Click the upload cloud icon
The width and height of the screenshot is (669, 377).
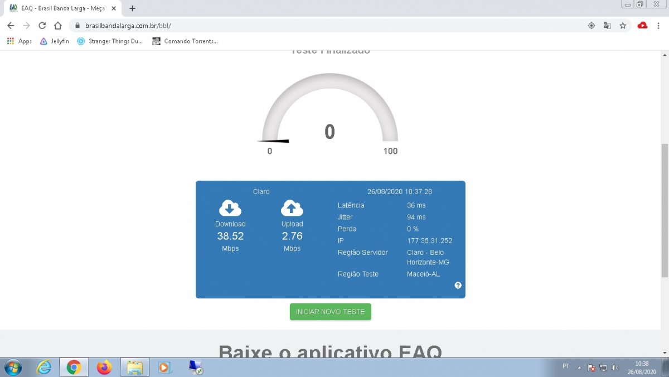[x=292, y=208]
